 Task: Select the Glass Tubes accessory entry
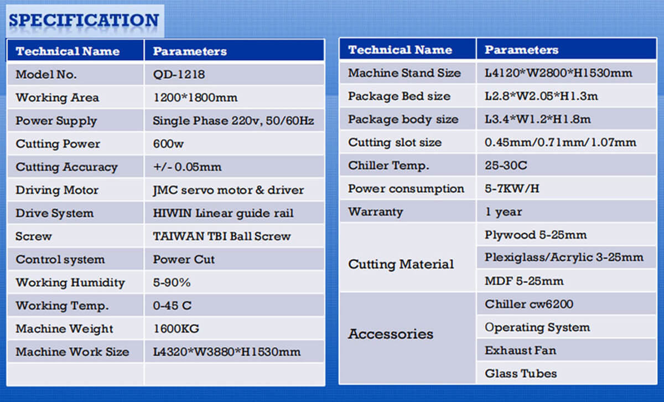(520, 374)
